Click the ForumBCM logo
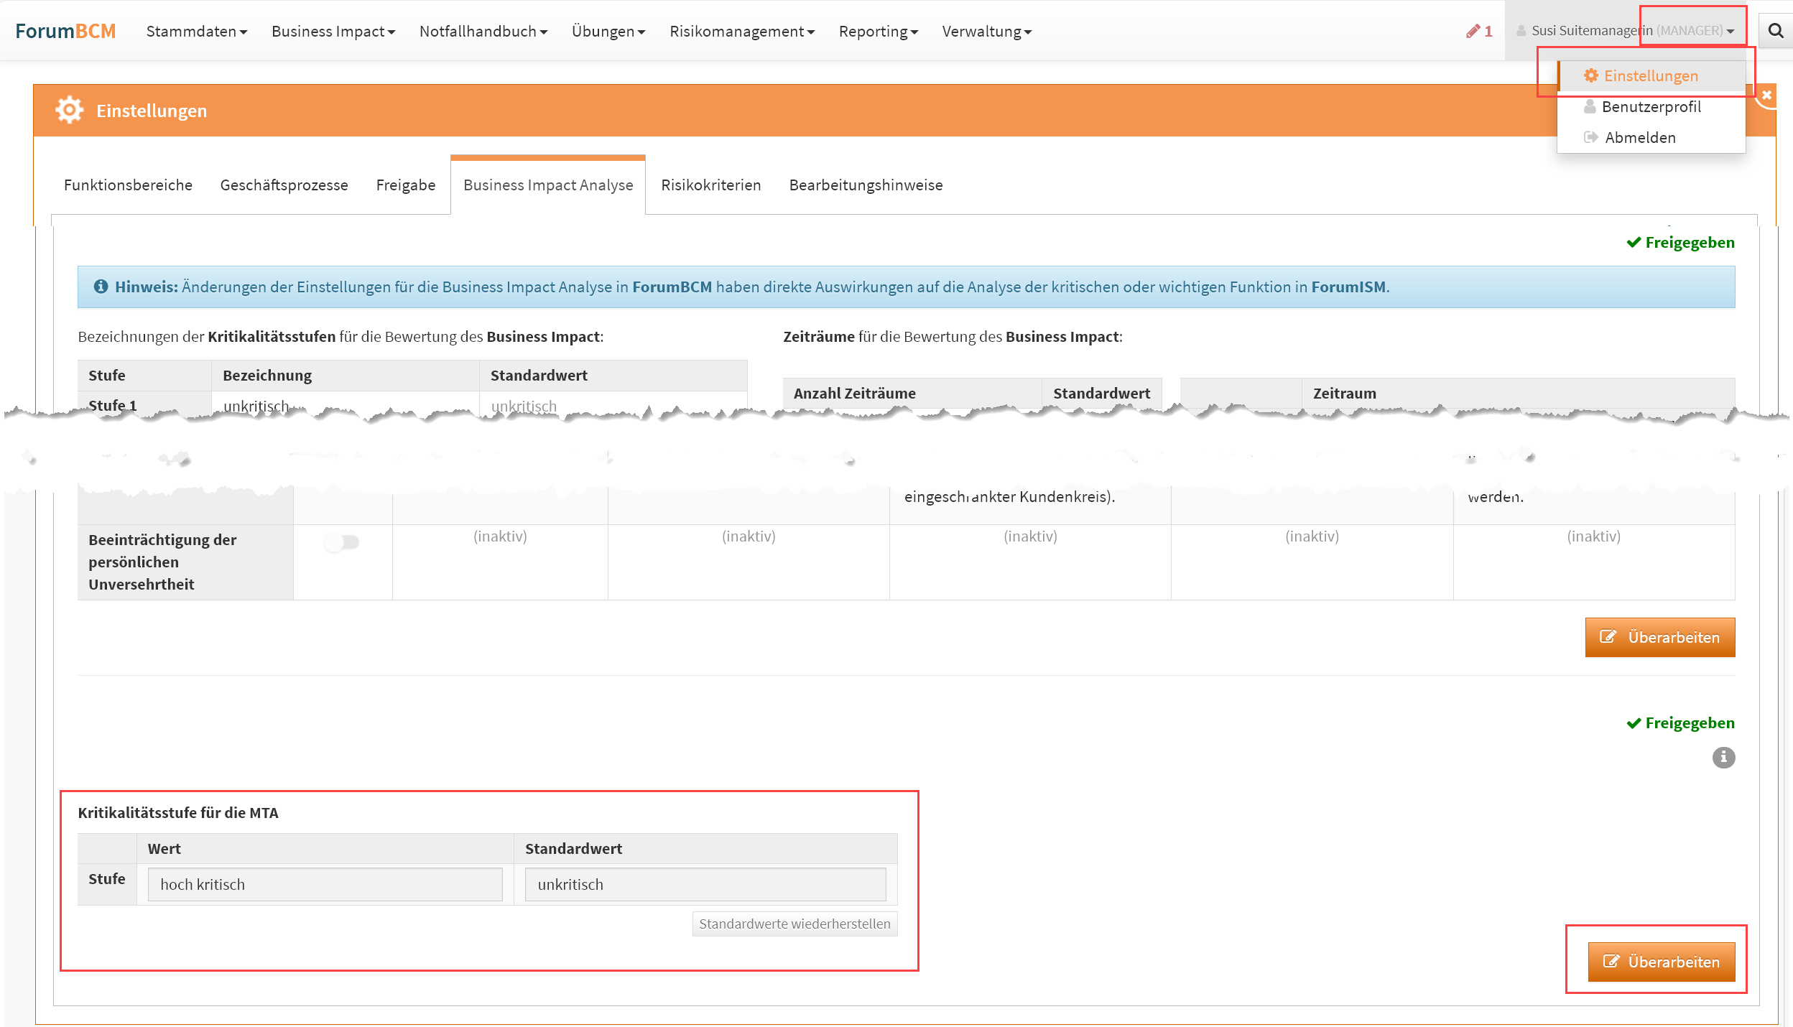Image resolution: width=1793 pixels, height=1027 pixels. click(65, 31)
